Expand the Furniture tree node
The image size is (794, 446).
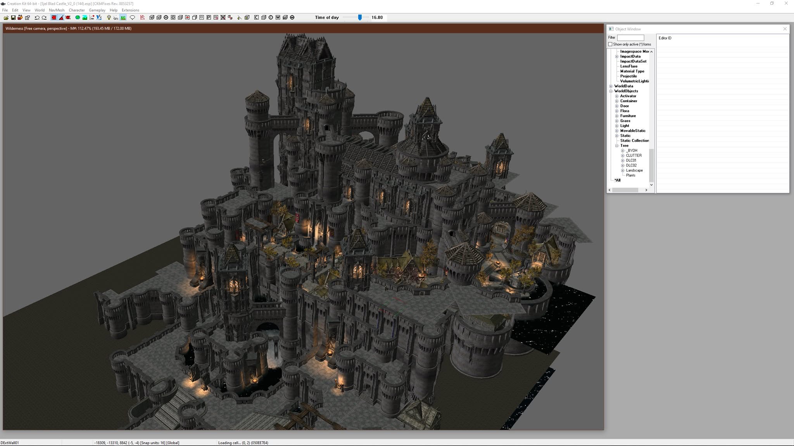617,116
